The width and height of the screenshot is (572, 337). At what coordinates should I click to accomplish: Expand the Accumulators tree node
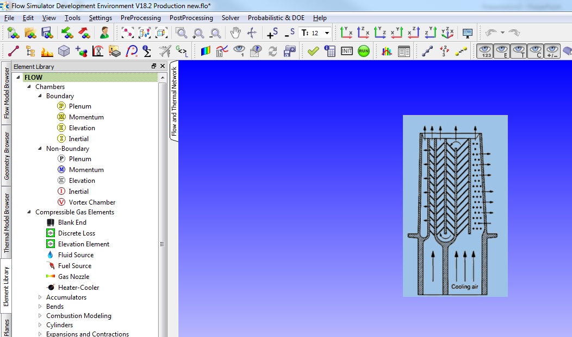pos(40,297)
